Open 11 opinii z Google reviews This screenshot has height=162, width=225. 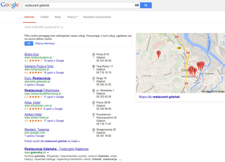54,97
